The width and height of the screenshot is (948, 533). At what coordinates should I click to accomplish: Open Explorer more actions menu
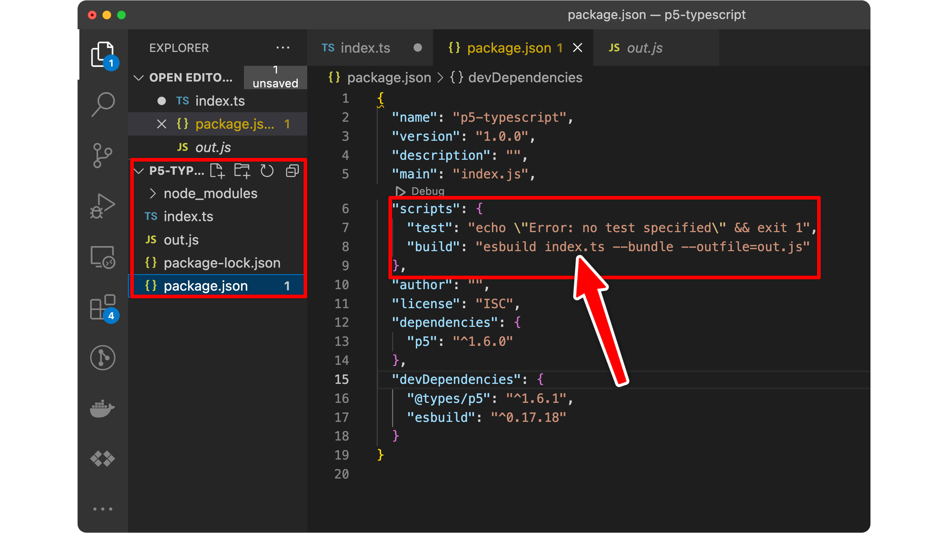pos(283,48)
